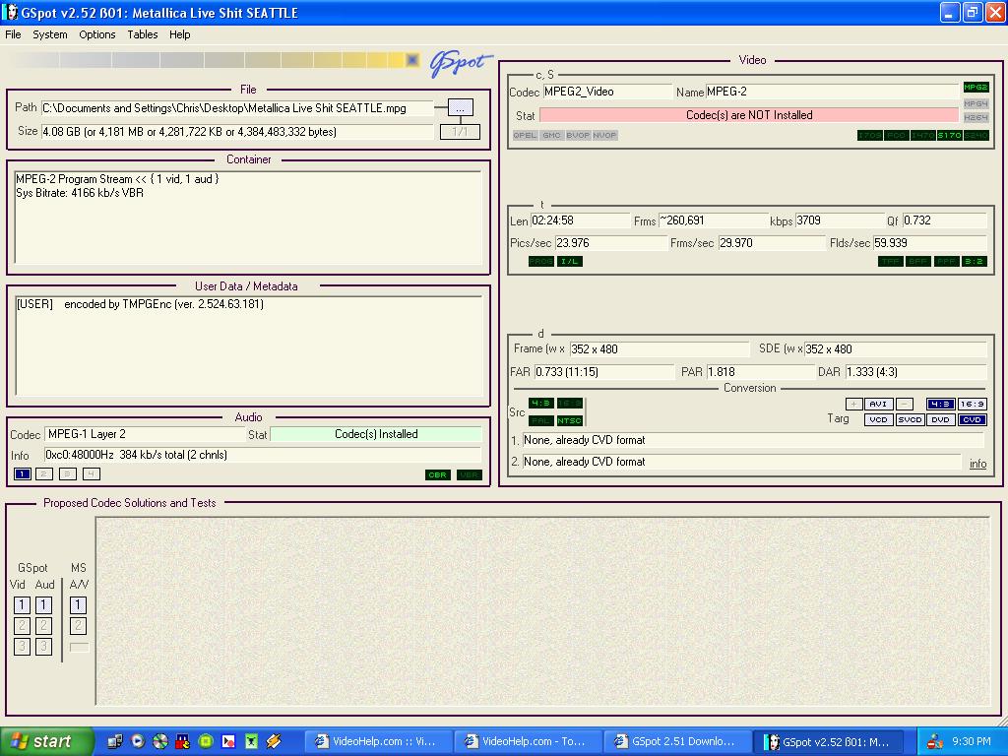Select DVD as conversion target

click(x=940, y=419)
